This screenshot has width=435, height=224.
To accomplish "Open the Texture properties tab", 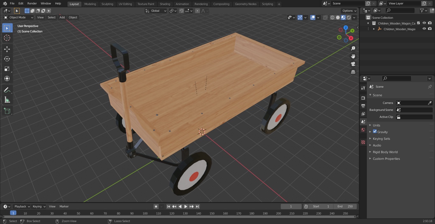I will point(363,142).
